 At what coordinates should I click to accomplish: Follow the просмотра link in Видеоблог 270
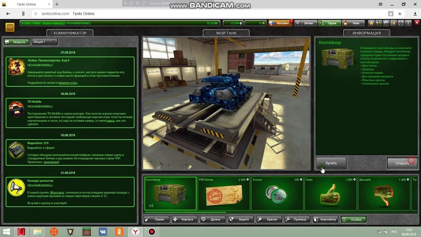pos(51,162)
